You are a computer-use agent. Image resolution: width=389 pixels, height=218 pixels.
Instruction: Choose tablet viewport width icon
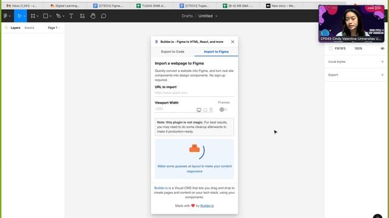[x=205, y=110]
